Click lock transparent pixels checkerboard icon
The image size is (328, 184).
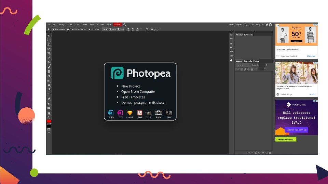point(242,69)
